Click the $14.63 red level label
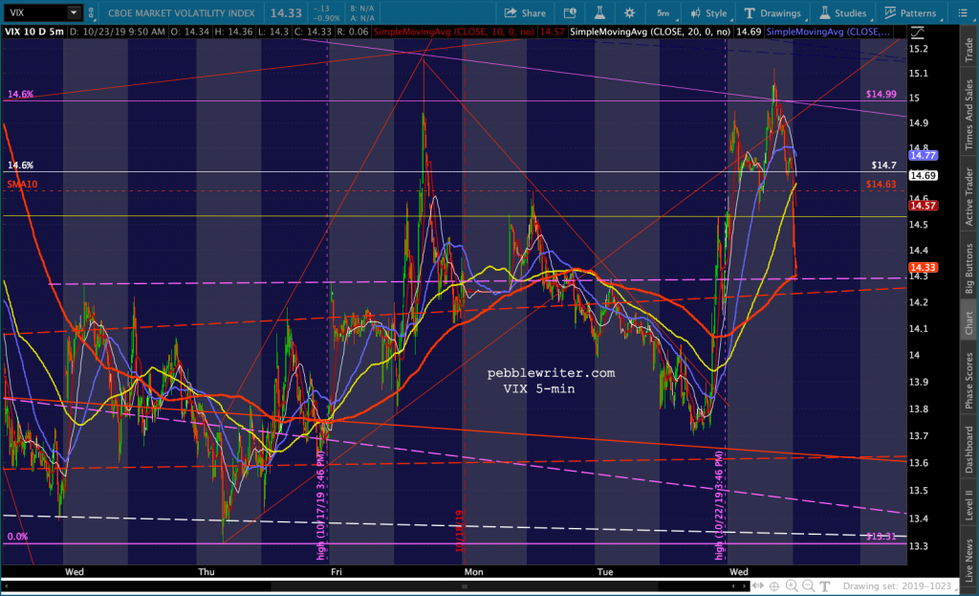Screen dimensions: 979x596 click(881, 184)
